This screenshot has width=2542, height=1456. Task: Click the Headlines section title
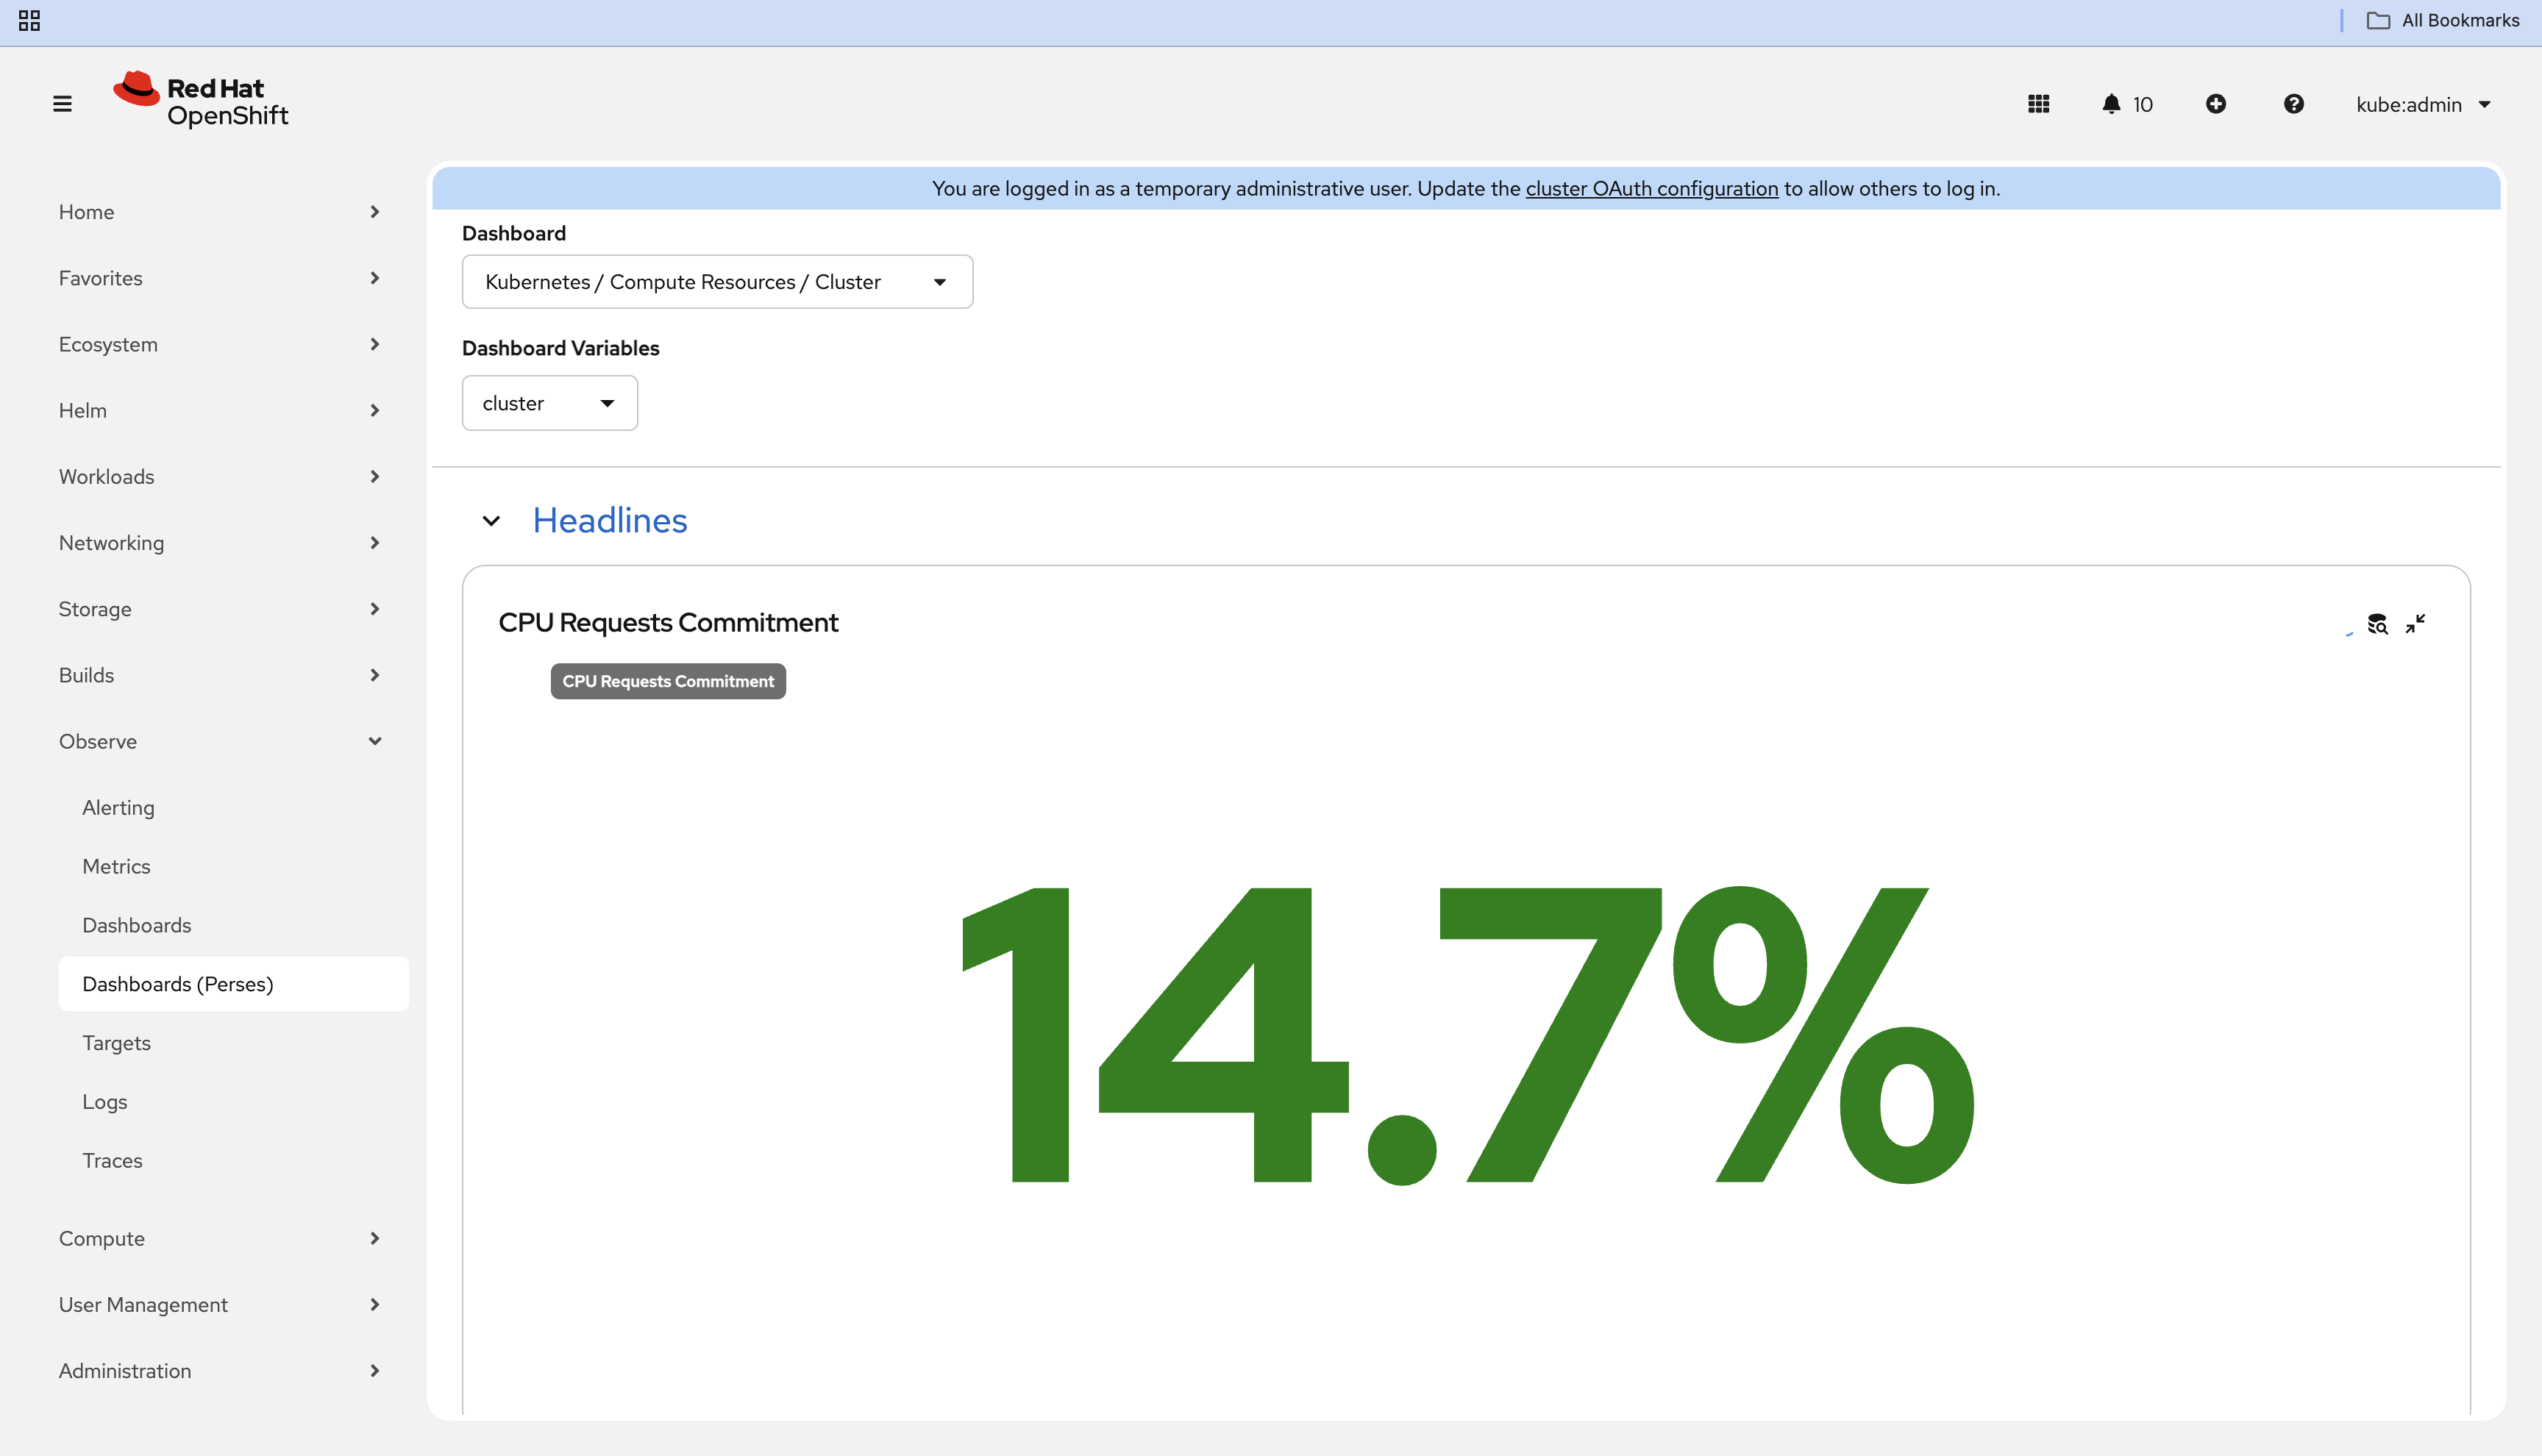(x=609, y=521)
